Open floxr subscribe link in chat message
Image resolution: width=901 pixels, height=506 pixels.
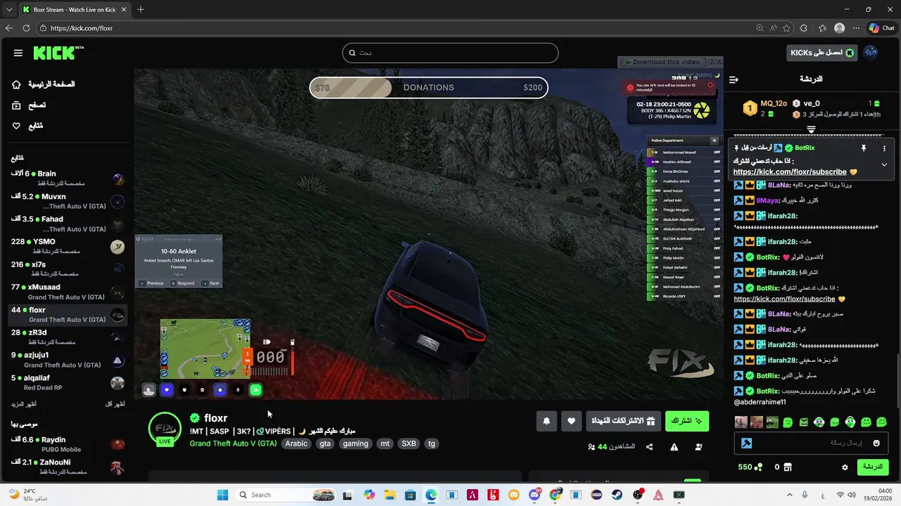point(784,299)
